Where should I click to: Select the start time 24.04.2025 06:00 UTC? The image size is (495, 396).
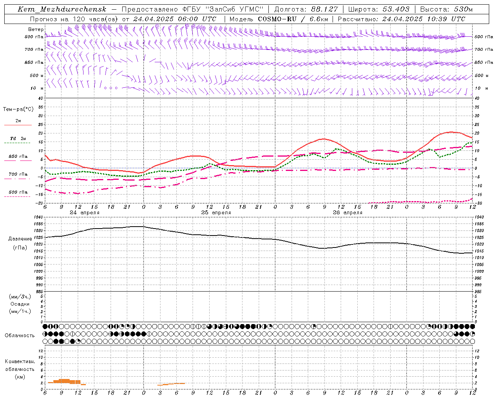175,19
